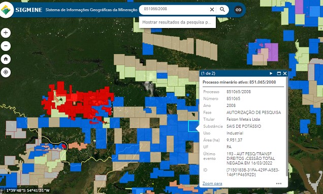Select the cyan-highlighted blue parcel
This screenshot has width=323, height=194.
click(x=193, y=126)
